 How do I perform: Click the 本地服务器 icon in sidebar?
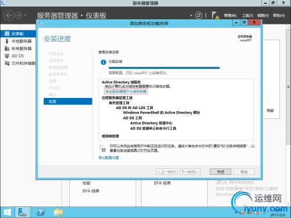(x=7, y=41)
